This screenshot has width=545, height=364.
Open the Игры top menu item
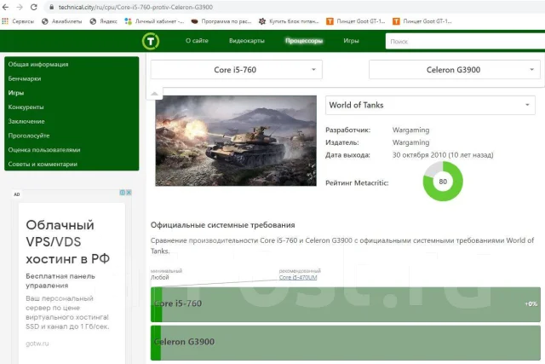[x=351, y=41]
